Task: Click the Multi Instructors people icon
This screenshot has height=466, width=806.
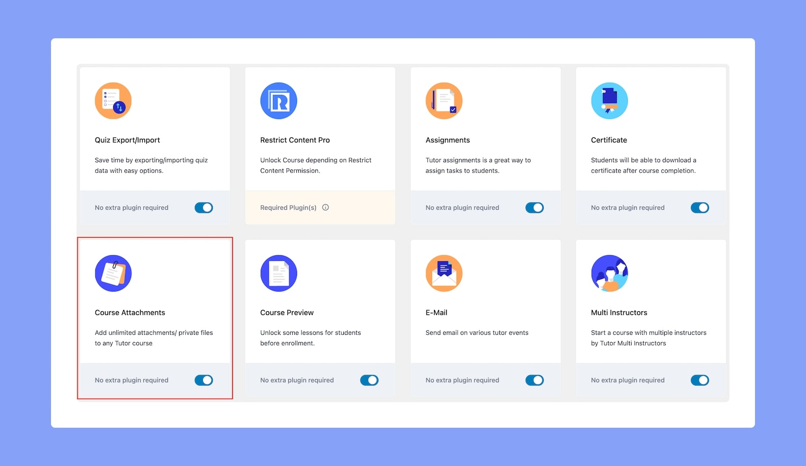Action: click(x=609, y=273)
